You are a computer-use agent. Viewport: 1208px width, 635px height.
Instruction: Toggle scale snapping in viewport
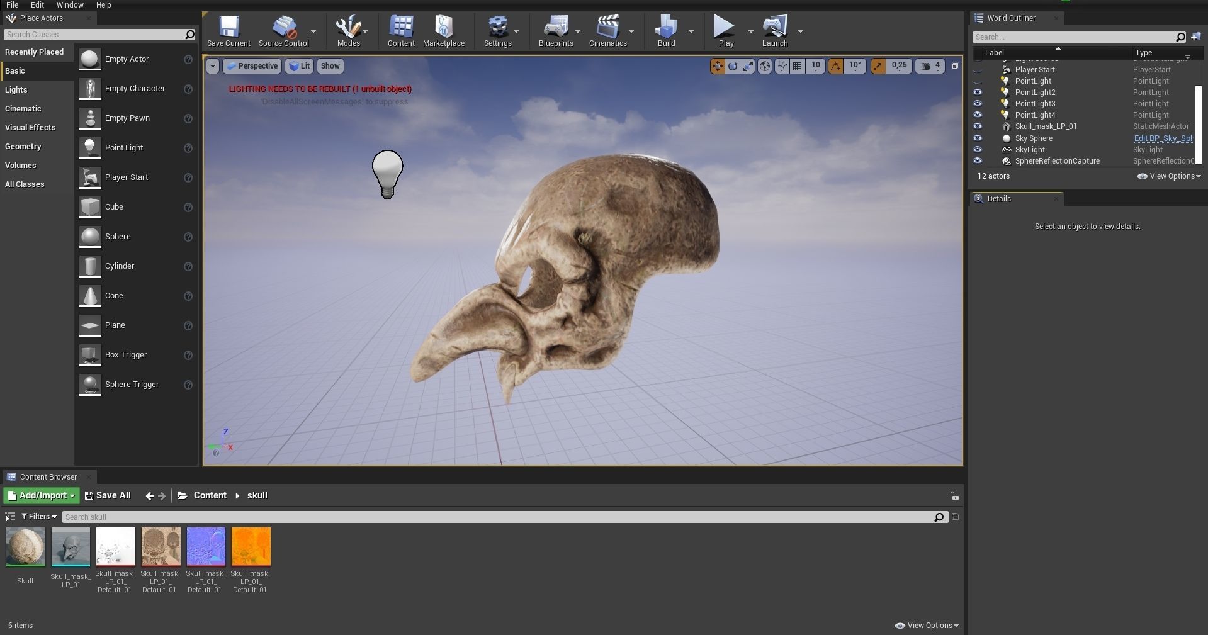click(878, 66)
